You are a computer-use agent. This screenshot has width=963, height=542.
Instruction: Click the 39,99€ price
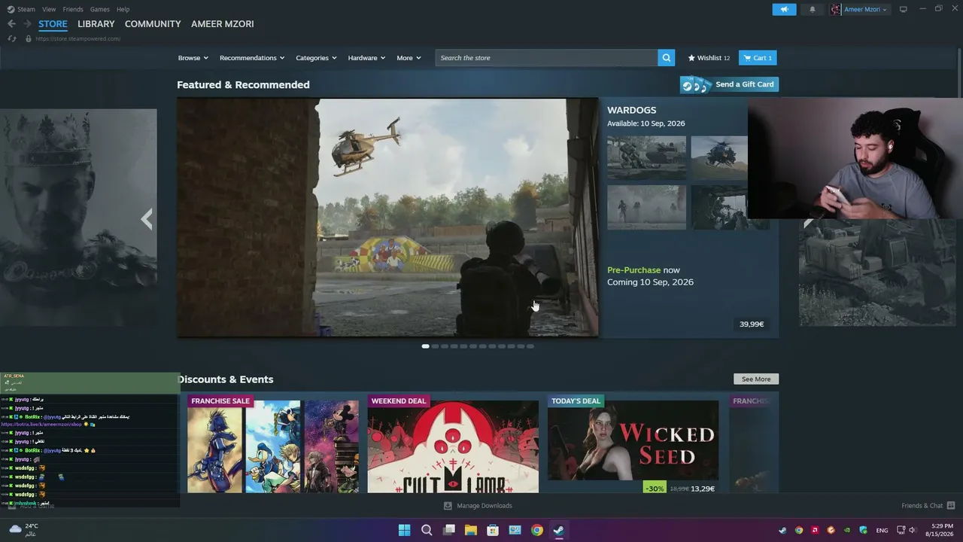[x=752, y=324]
